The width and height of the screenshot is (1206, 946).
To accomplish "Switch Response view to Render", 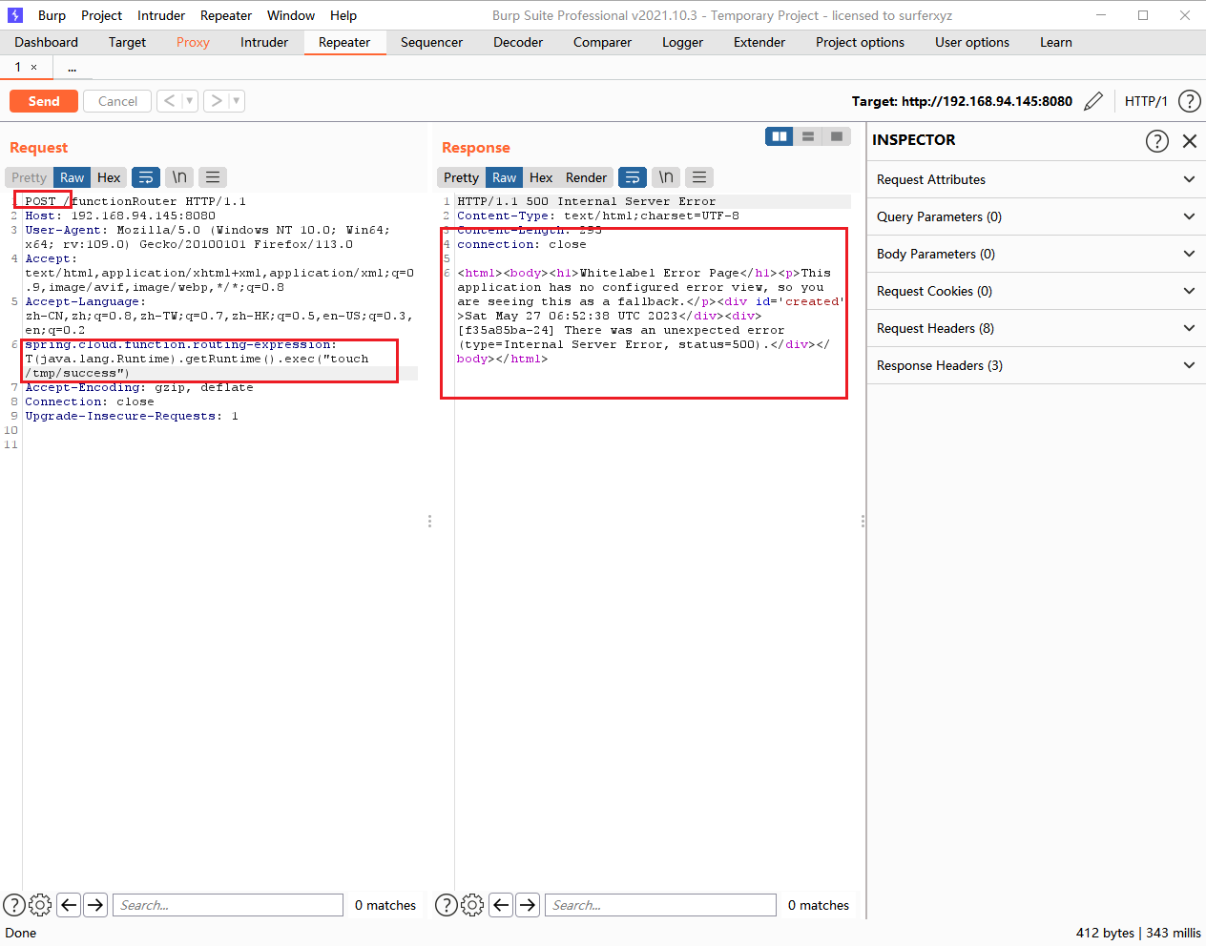I will point(586,177).
